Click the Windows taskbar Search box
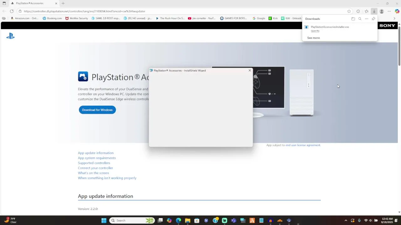 click(x=132, y=221)
